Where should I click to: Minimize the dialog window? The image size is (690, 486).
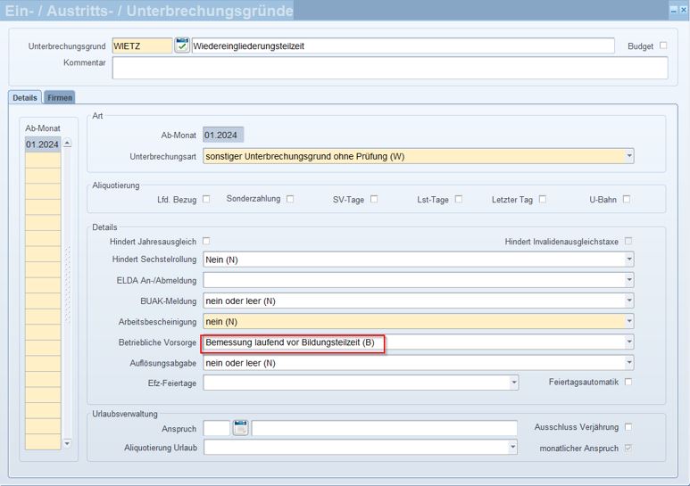point(674,10)
